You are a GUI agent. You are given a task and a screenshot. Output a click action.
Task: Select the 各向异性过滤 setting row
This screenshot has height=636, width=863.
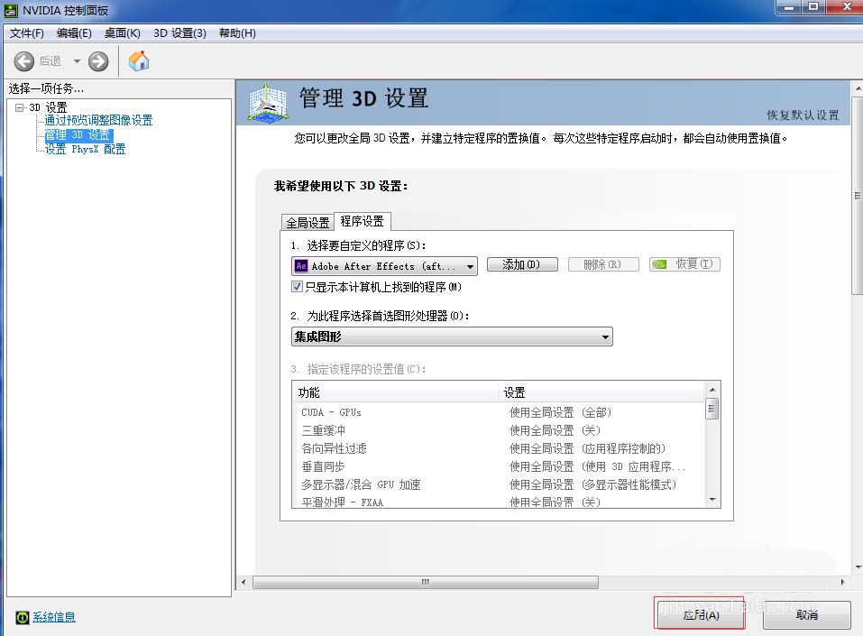tap(498, 448)
